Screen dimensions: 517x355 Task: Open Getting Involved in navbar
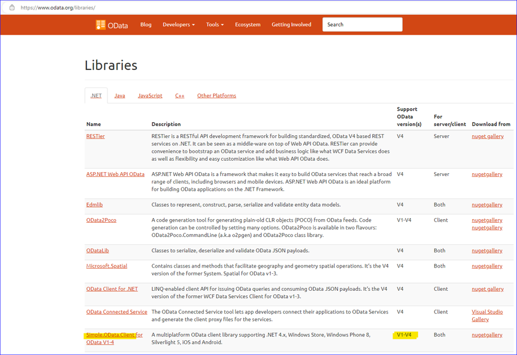click(291, 24)
